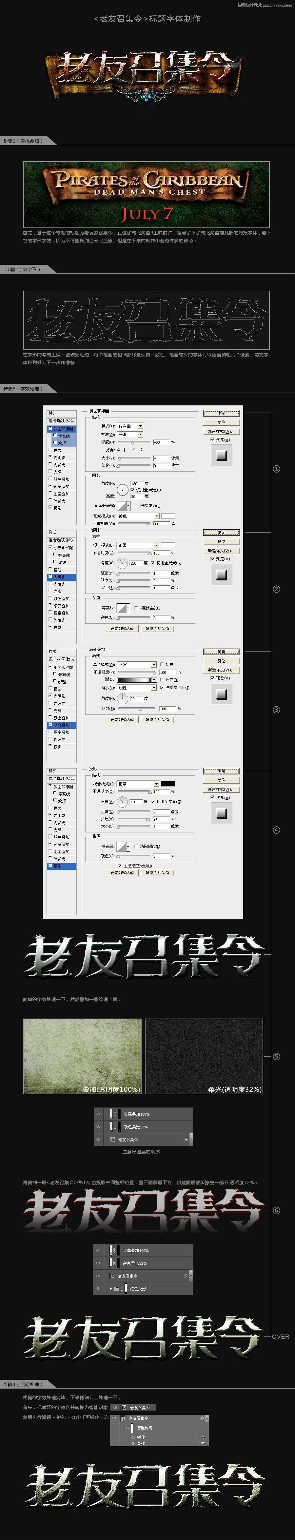Click the angle dial in 内阴影 dialog
This screenshot has height=1540, width=295.
coord(123,563)
